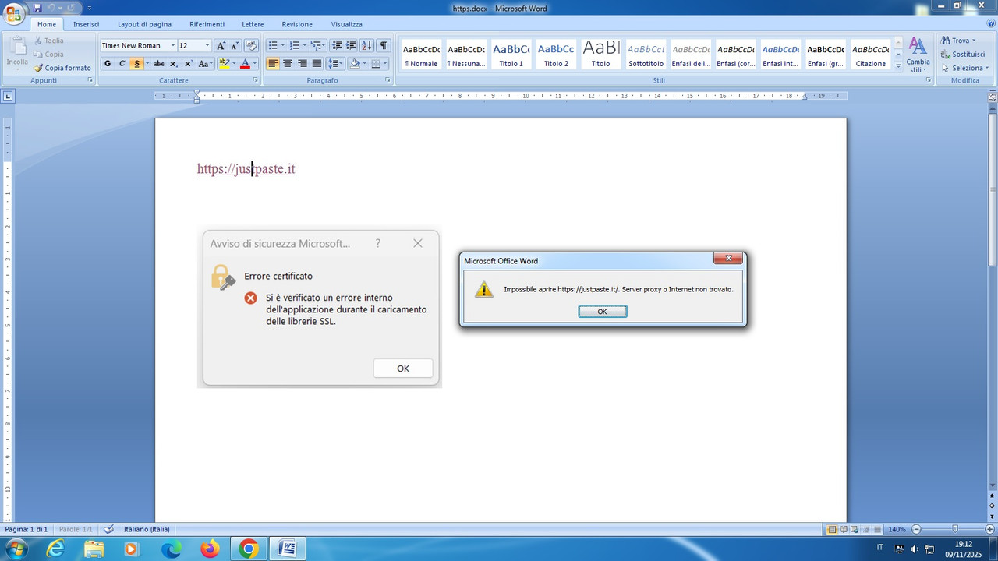Click the zoom out minus button
The height and width of the screenshot is (561, 998).
click(x=917, y=529)
